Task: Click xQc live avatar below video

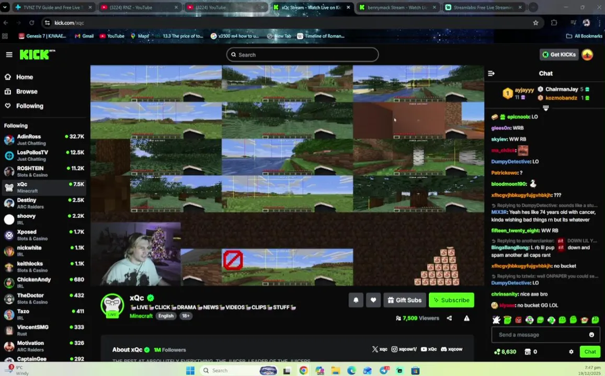Action: coord(112,305)
